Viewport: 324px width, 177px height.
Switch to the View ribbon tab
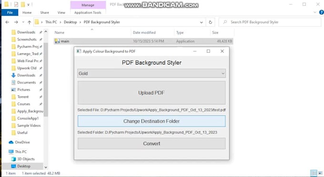[x=61, y=12]
